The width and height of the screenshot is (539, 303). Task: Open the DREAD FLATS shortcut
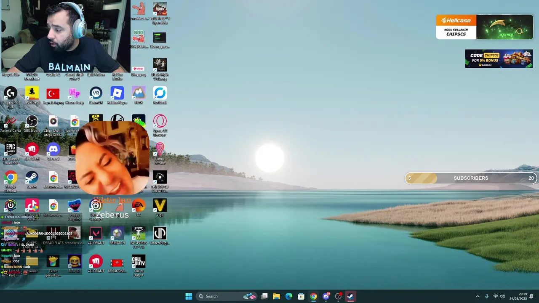coord(53,236)
